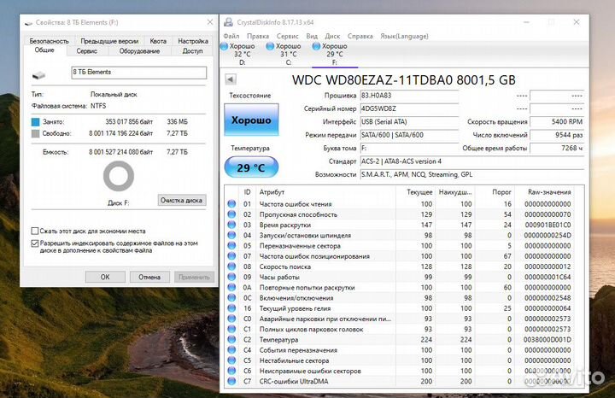Click the Raw-значения column header

(549, 192)
